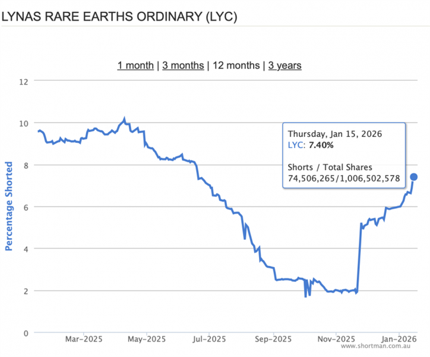This screenshot has width=430, height=357.
Task: Open the 3 years chart view
Action: click(x=284, y=65)
